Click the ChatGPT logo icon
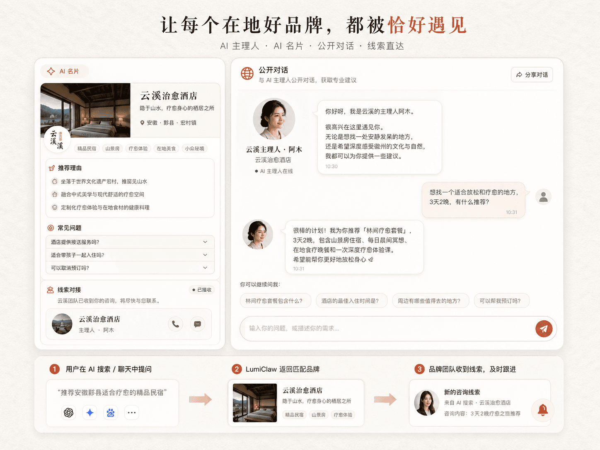 point(69,412)
